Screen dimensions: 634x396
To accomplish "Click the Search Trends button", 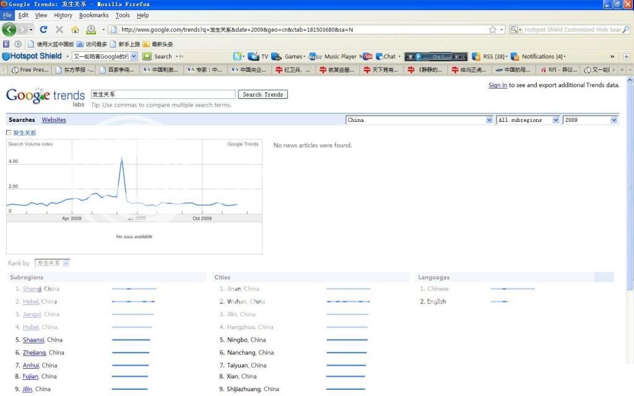I will (263, 95).
